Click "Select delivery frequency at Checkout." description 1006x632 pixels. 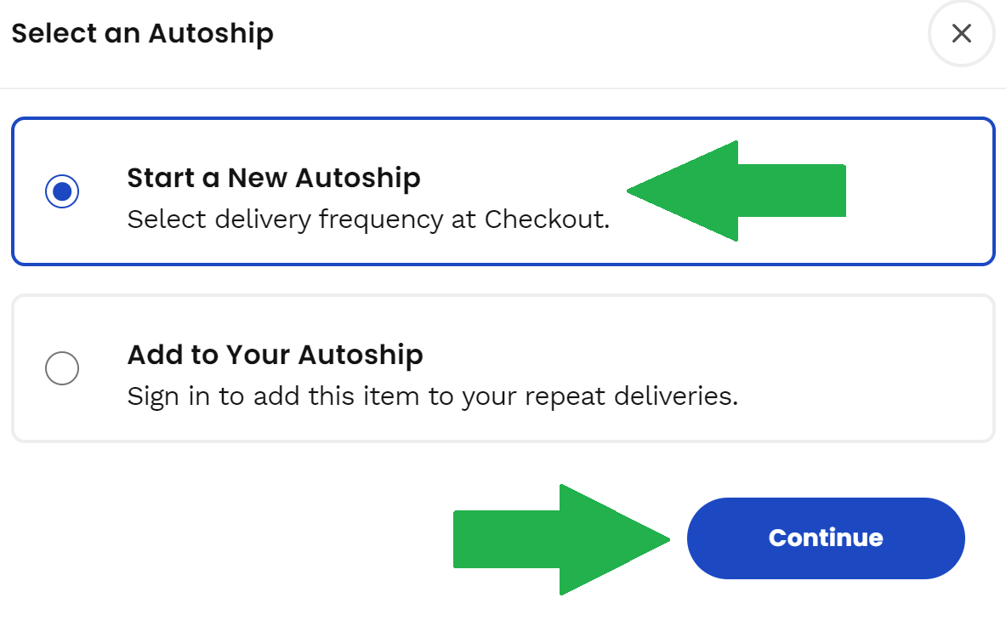click(x=368, y=219)
